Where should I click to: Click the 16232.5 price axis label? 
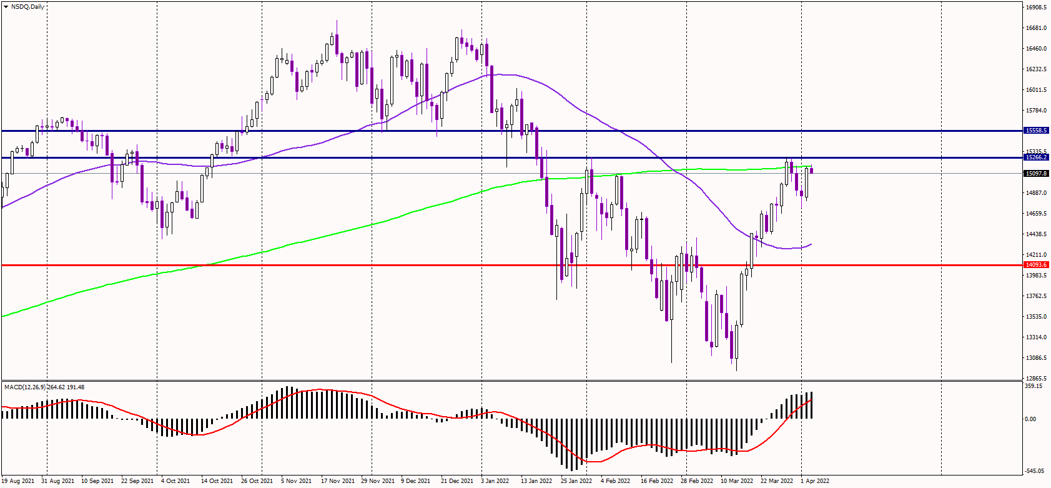pos(1036,69)
